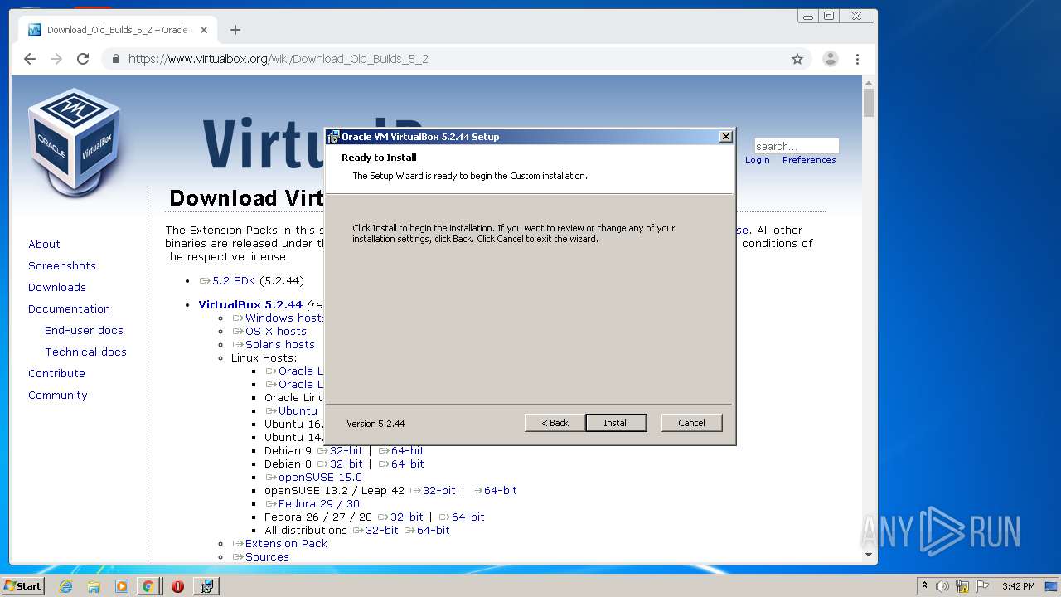This screenshot has height=597, width=1061.
Task: Go back in Chrome browser
Action: pyautogui.click(x=30, y=59)
